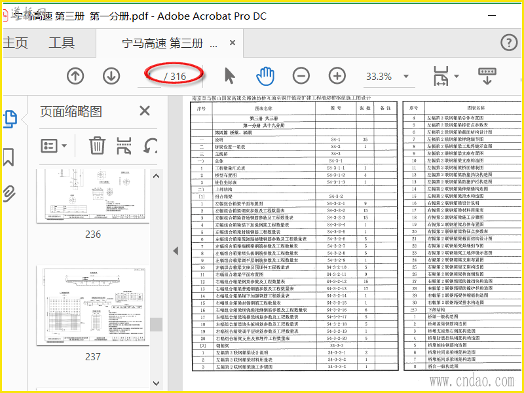524x393 pixels.
Task: Click the insert pages icon in thumbnails panel
Action: click(124, 146)
